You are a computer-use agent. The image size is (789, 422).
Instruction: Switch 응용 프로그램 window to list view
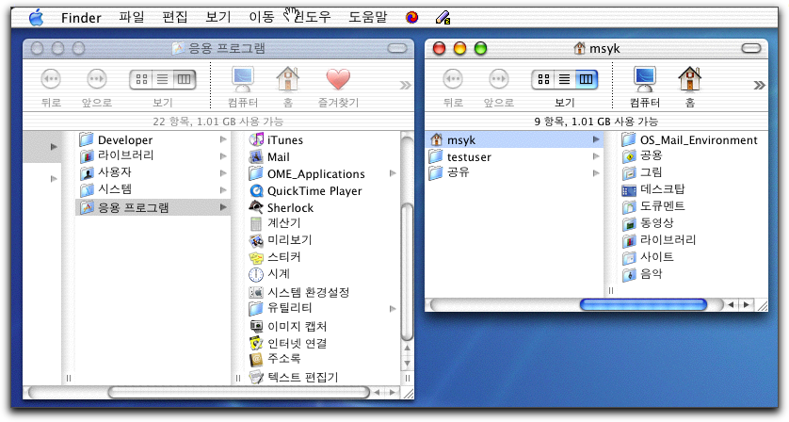[162, 80]
